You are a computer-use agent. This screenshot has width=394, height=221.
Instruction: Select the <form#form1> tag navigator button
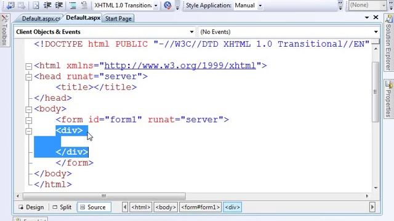click(200, 207)
